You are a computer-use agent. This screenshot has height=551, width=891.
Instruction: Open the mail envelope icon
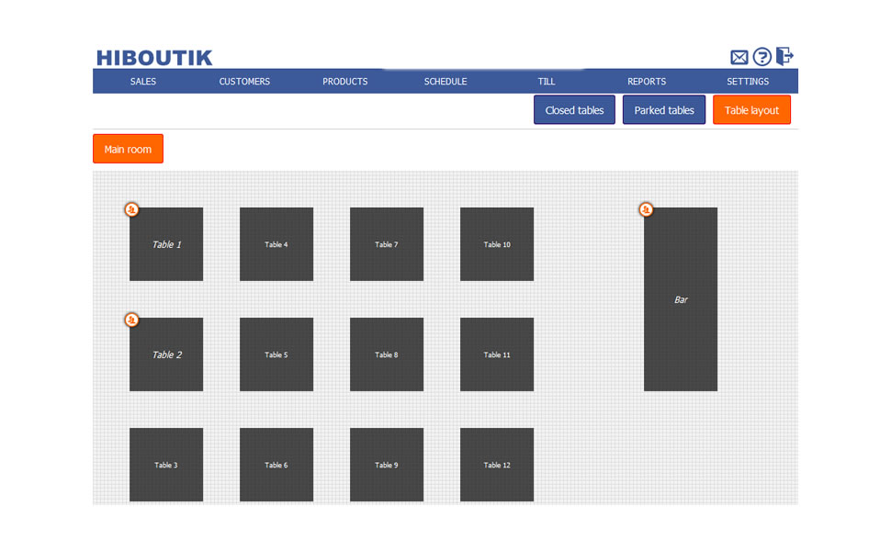coord(739,57)
